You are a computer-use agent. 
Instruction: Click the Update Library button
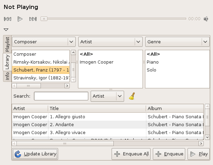click(35, 154)
